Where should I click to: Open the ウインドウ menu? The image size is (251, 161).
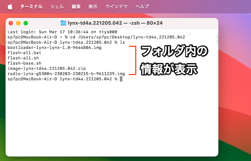[116, 6]
